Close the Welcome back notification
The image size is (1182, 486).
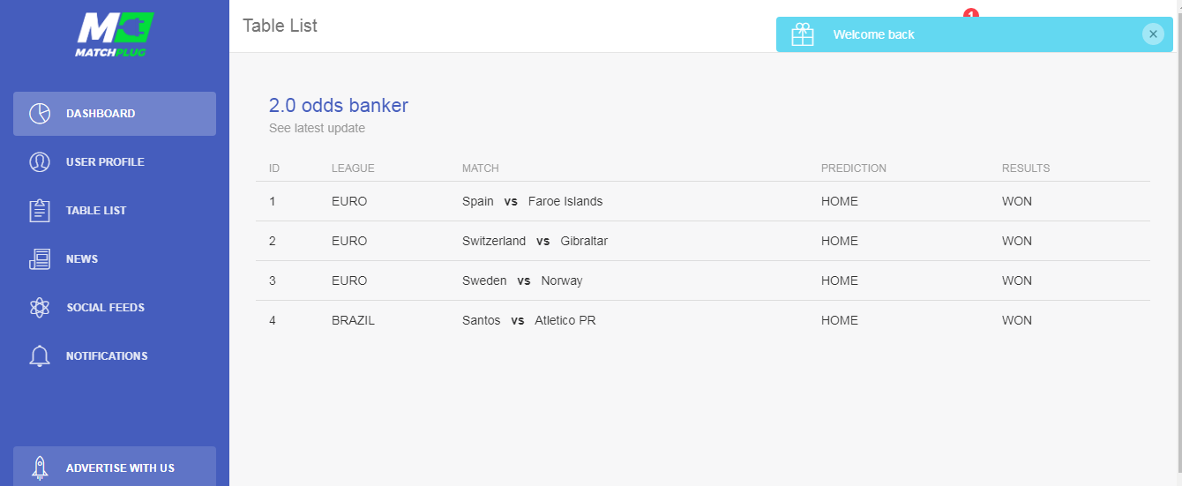coord(1153,34)
